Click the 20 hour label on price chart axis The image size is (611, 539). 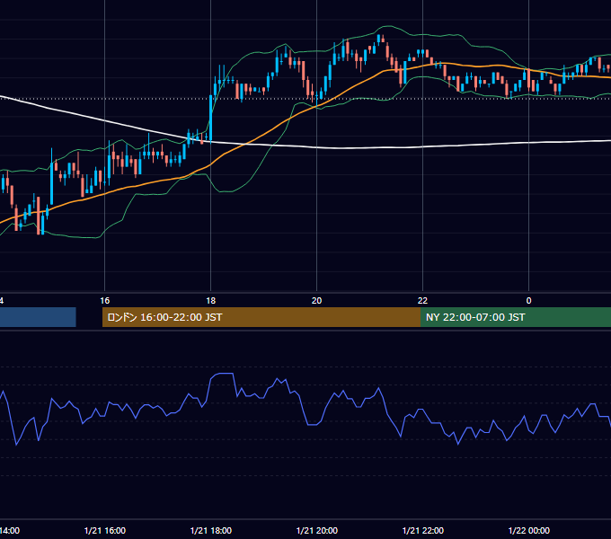click(317, 301)
